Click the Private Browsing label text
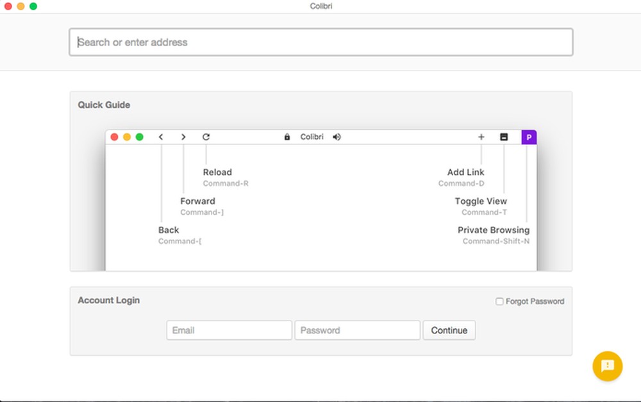641x402 pixels. click(494, 230)
